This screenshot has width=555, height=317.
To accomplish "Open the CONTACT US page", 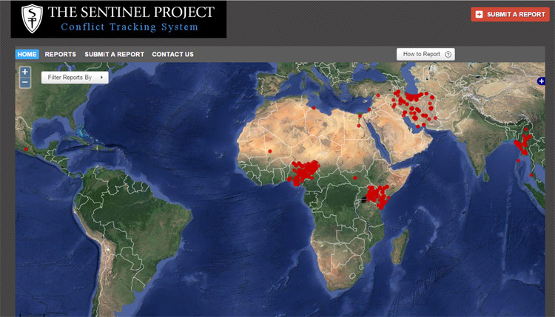I will pos(172,54).
